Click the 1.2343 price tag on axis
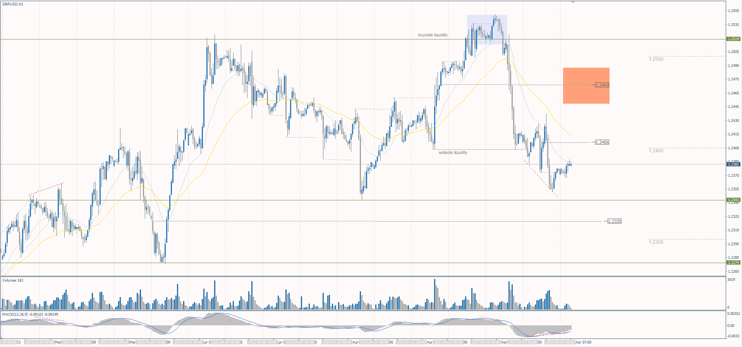The width and height of the screenshot is (742, 347). point(733,200)
